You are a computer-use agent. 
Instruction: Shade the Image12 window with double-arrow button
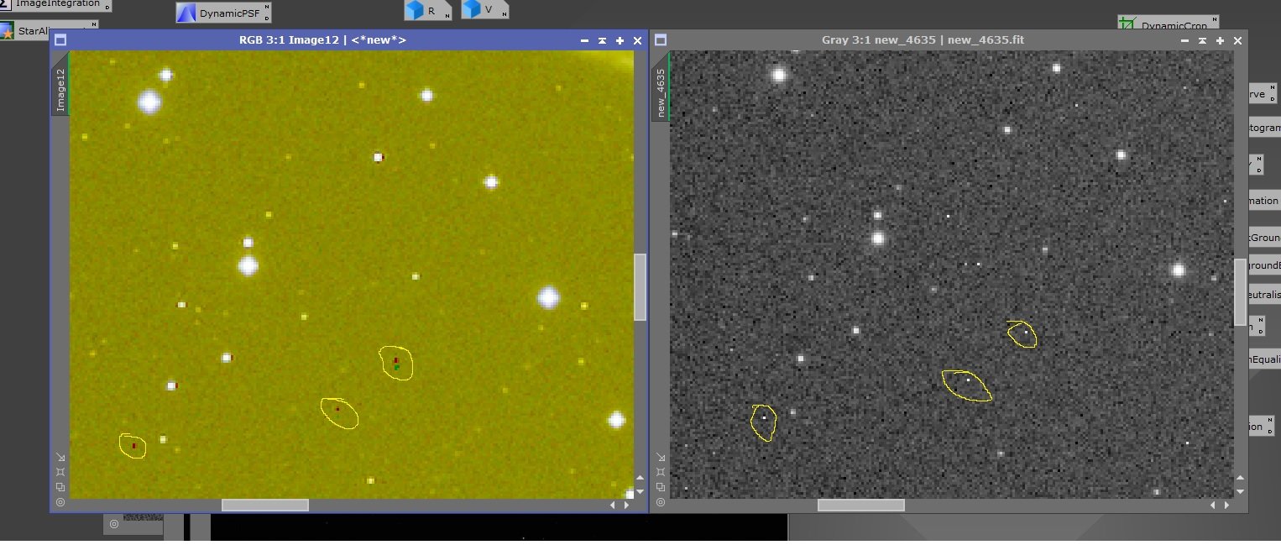point(602,40)
